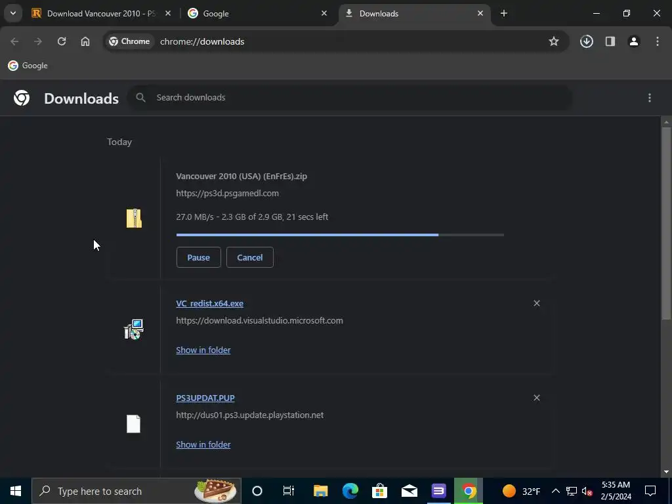672x504 pixels.
Task: Open the Downloads page more-actions menu
Action: coord(650,98)
